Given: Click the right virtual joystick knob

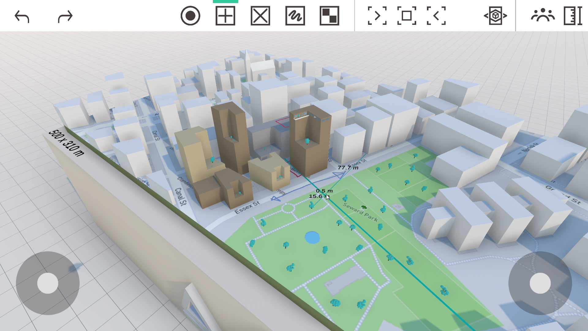Looking at the screenshot, I should coord(540,283).
